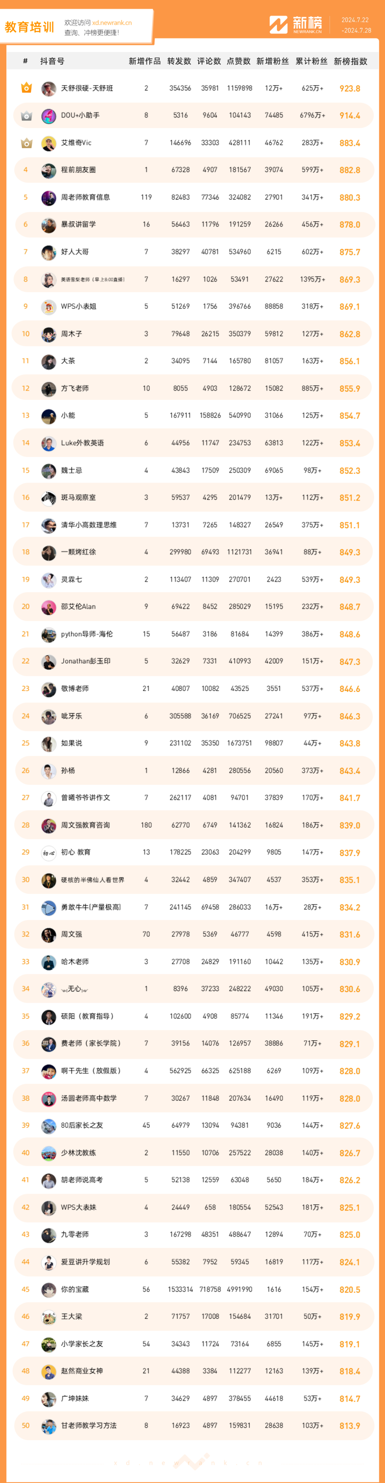This screenshot has height=1483, width=385.
Task: Click the silver crown second-place icon
Action: (26, 116)
